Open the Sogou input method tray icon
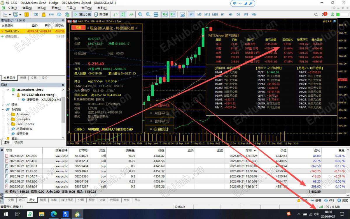Screen dimensions: 350x219 click(x=289, y=214)
